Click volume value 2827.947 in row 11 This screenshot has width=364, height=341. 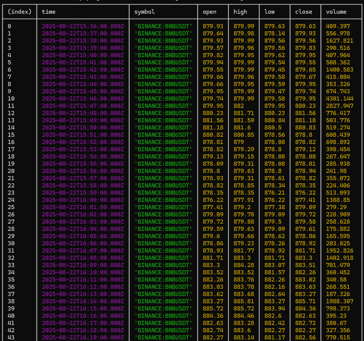pyautogui.click(x=340, y=106)
